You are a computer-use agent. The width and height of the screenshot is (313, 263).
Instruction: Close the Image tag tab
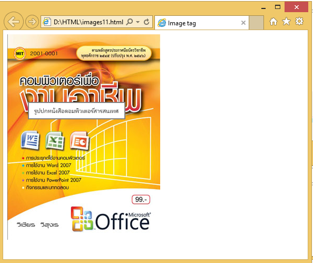pyautogui.click(x=243, y=23)
